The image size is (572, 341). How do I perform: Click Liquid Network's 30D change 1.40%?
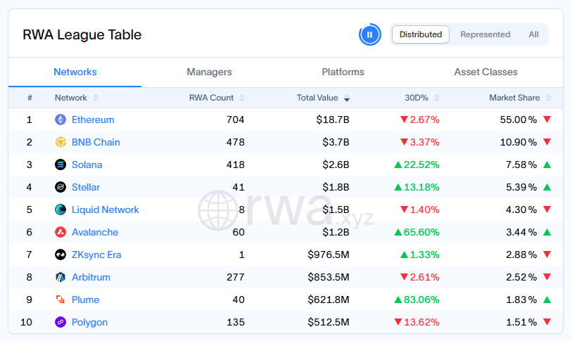click(420, 210)
